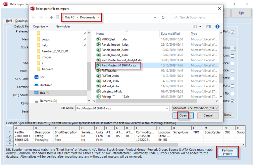This screenshot has height=166, width=254.
Task: Click the Excel icon of MROQTest file
Action: tap(98, 39)
